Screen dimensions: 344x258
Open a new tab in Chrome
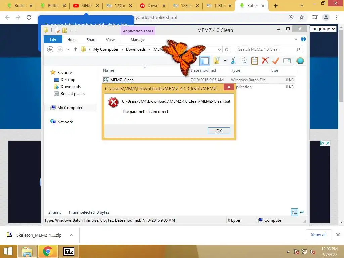[276, 6]
